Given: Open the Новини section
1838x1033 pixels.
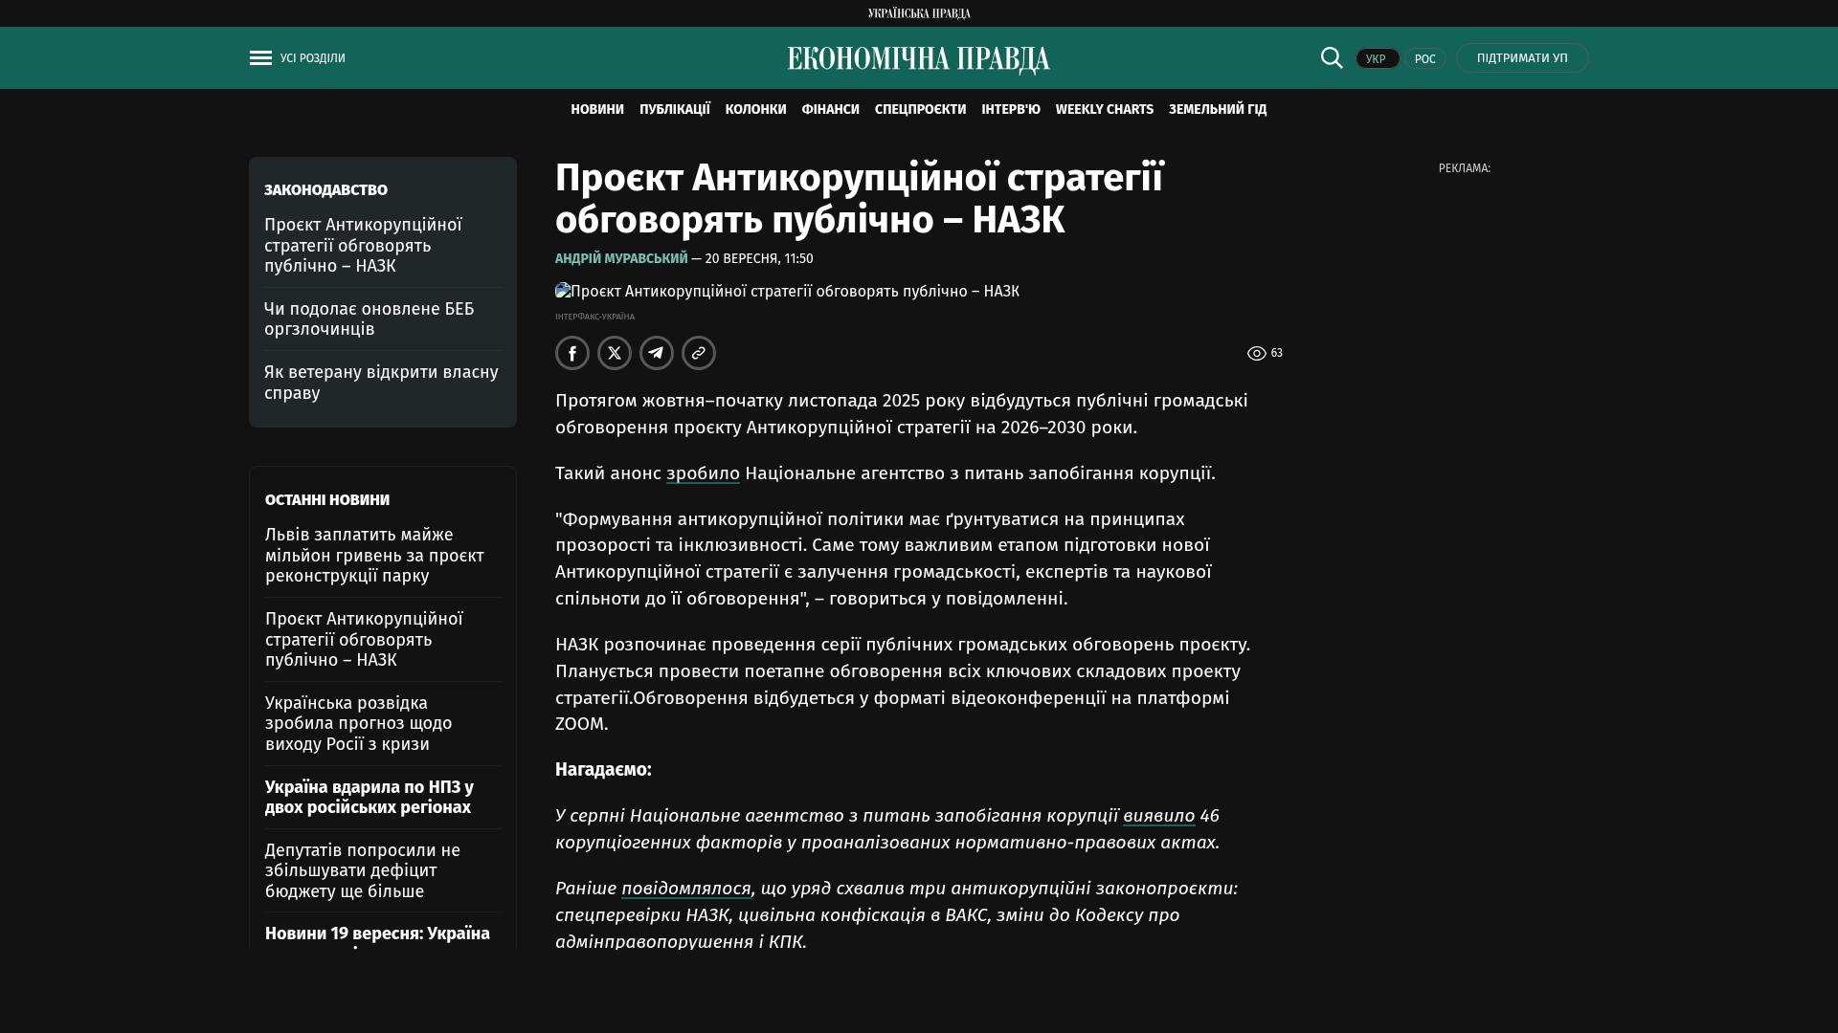Looking at the screenshot, I should (x=597, y=110).
